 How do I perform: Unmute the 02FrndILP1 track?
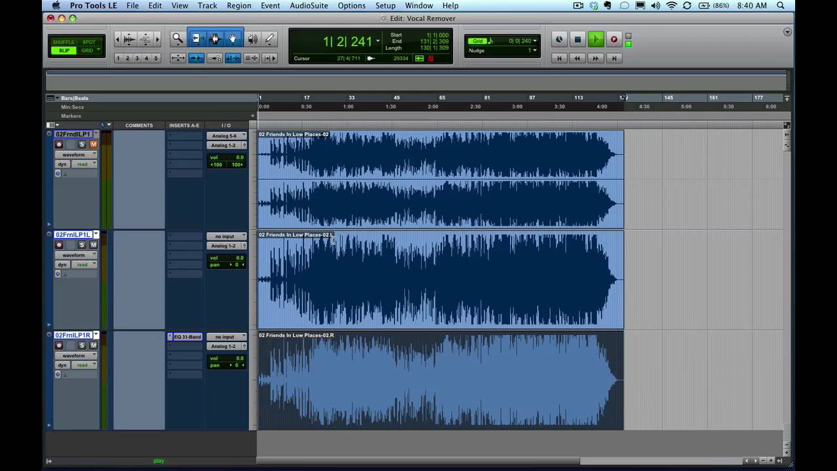click(x=93, y=145)
